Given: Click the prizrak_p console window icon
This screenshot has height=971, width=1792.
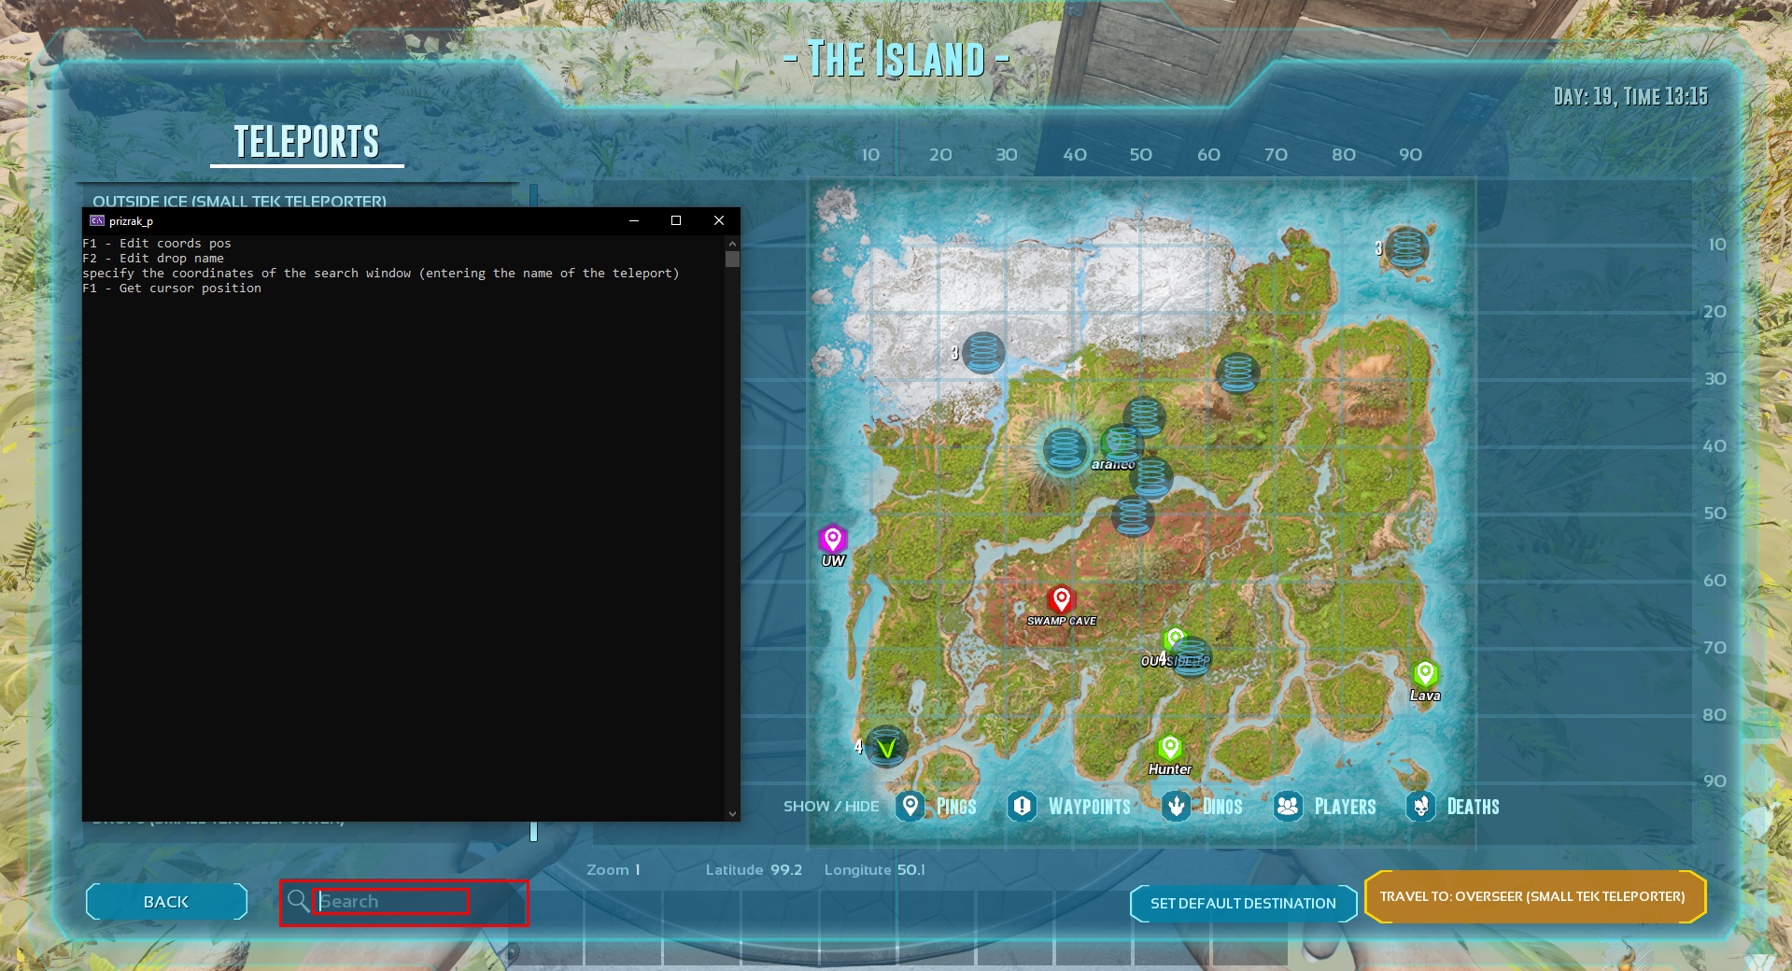Looking at the screenshot, I should 96,221.
